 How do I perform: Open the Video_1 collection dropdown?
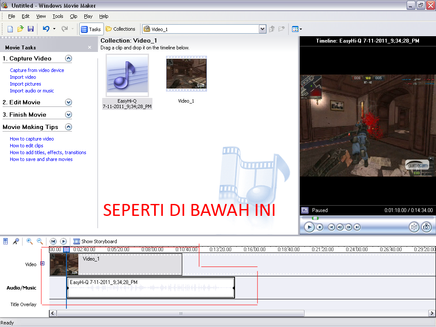(x=262, y=29)
